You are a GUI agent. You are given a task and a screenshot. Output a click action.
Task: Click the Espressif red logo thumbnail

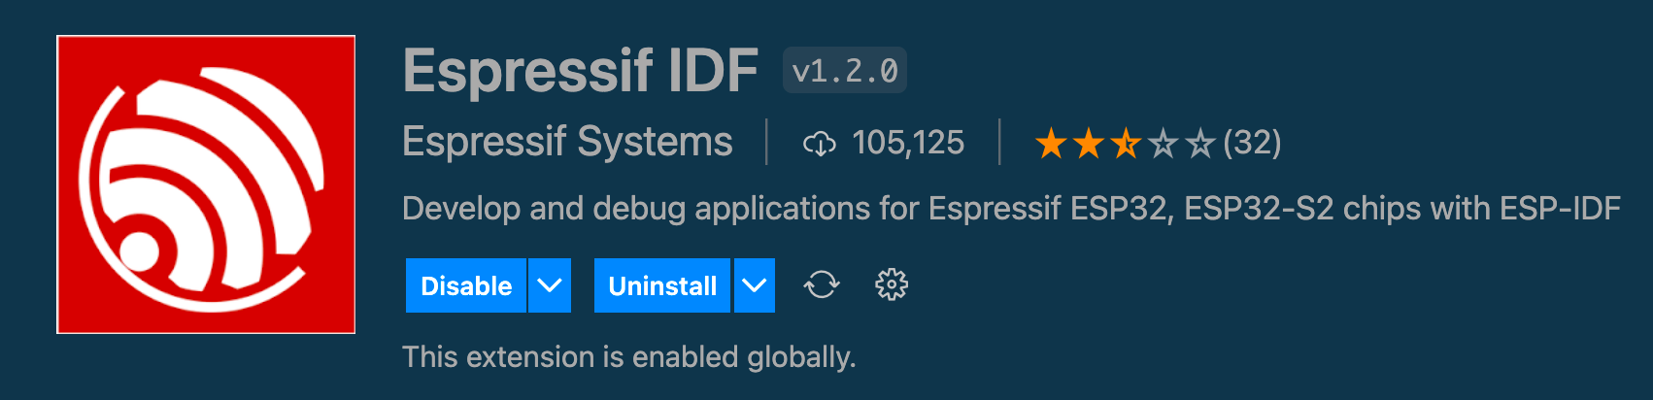pyautogui.click(x=206, y=184)
